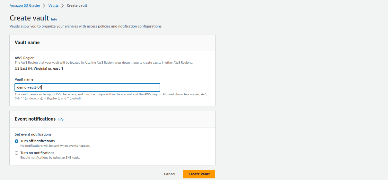This screenshot has width=388, height=180.
Task: Click the chevron before Create vault breadcrumb
Action: pos(63,5)
